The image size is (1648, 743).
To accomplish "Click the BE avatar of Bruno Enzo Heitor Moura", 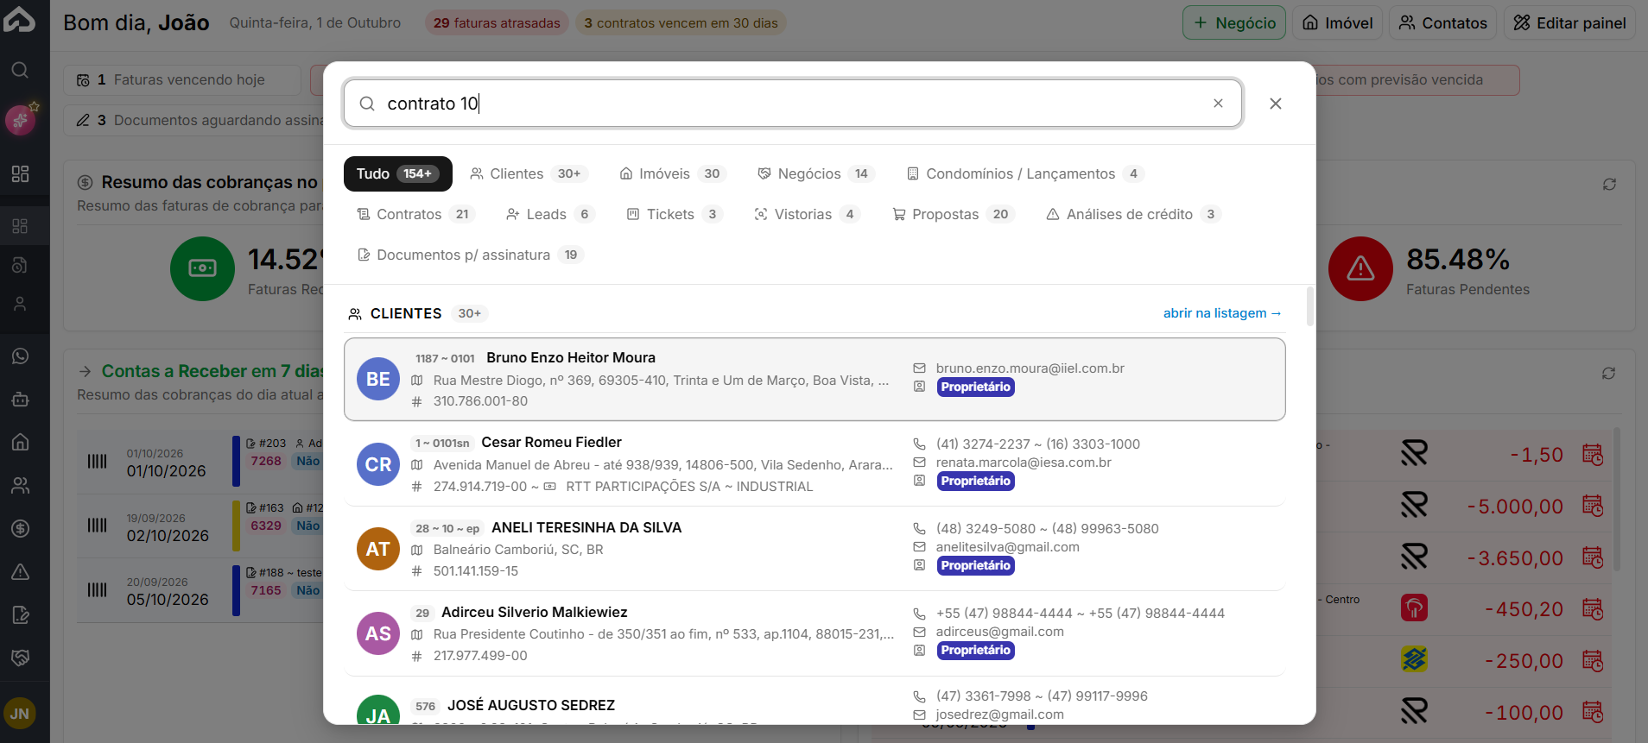I will click(378, 379).
